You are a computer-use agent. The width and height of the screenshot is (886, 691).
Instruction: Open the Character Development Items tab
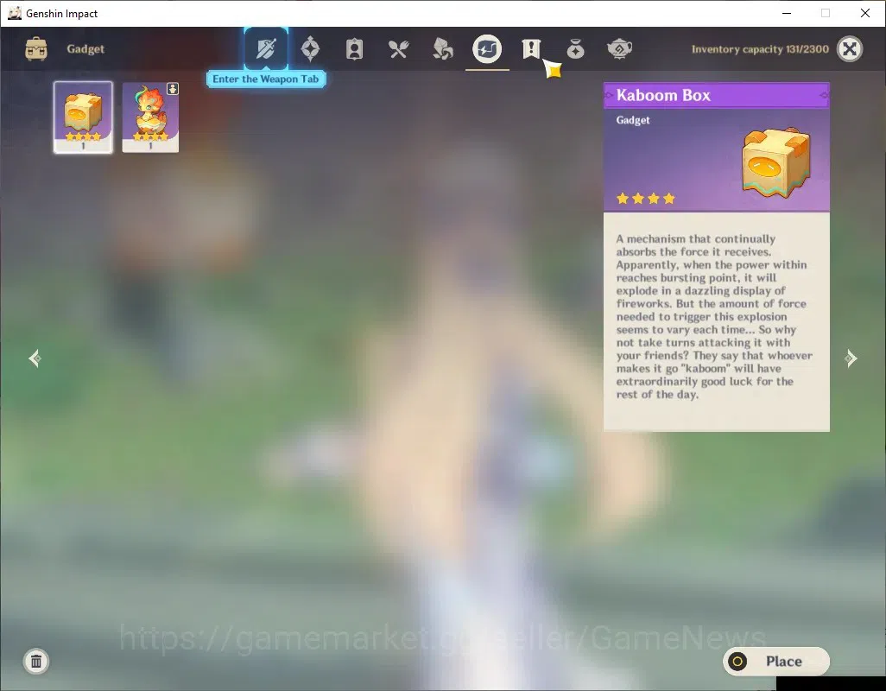[x=354, y=49]
